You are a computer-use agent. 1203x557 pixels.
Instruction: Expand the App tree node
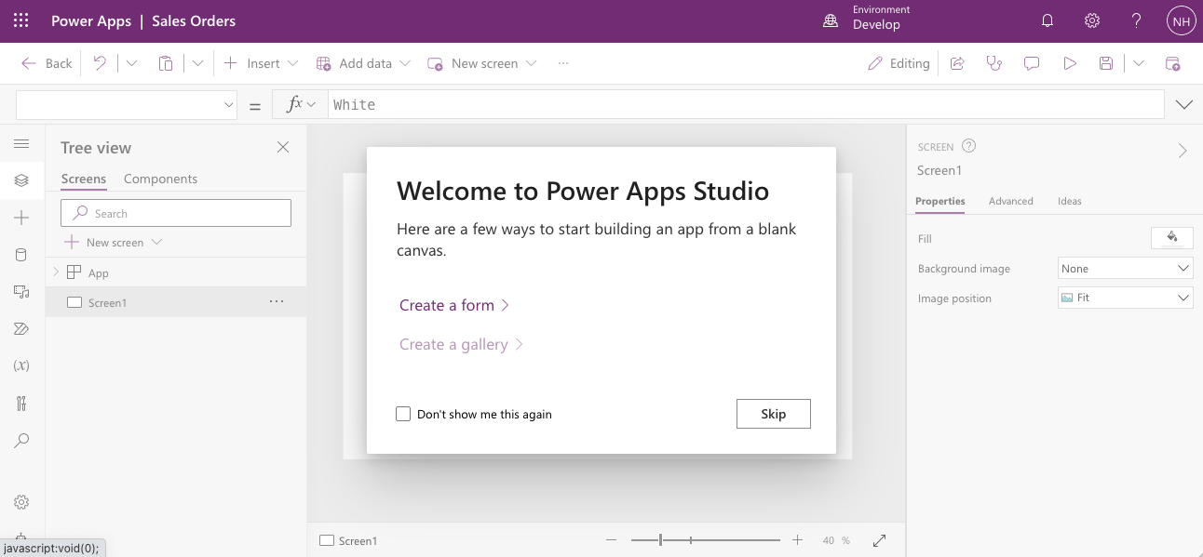pos(56,272)
